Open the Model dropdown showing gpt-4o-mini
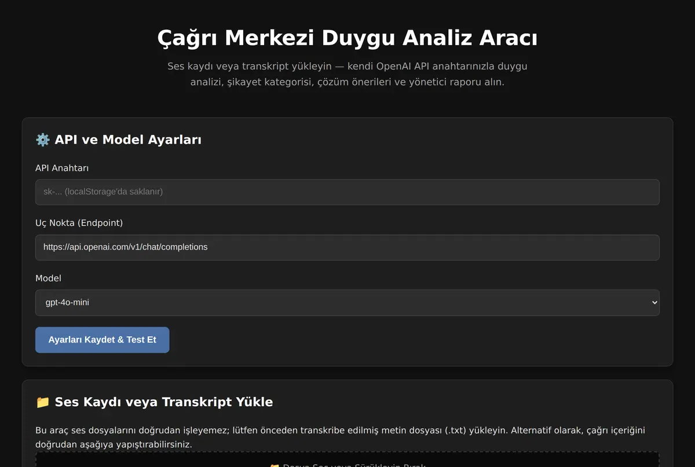This screenshot has width=695, height=467. [x=348, y=302]
